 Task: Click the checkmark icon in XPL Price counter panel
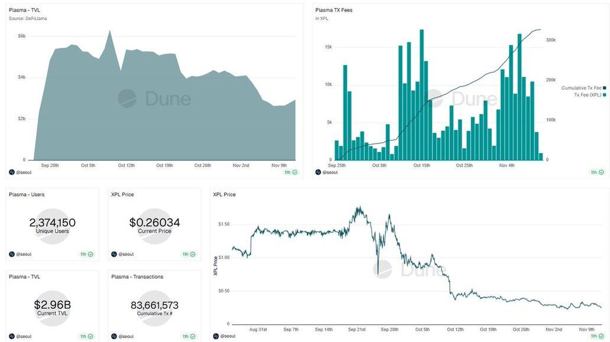193,254
